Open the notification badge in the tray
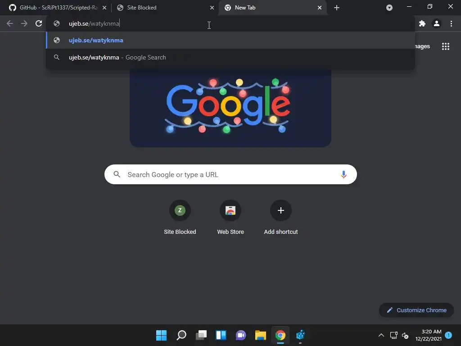 click(448, 335)
